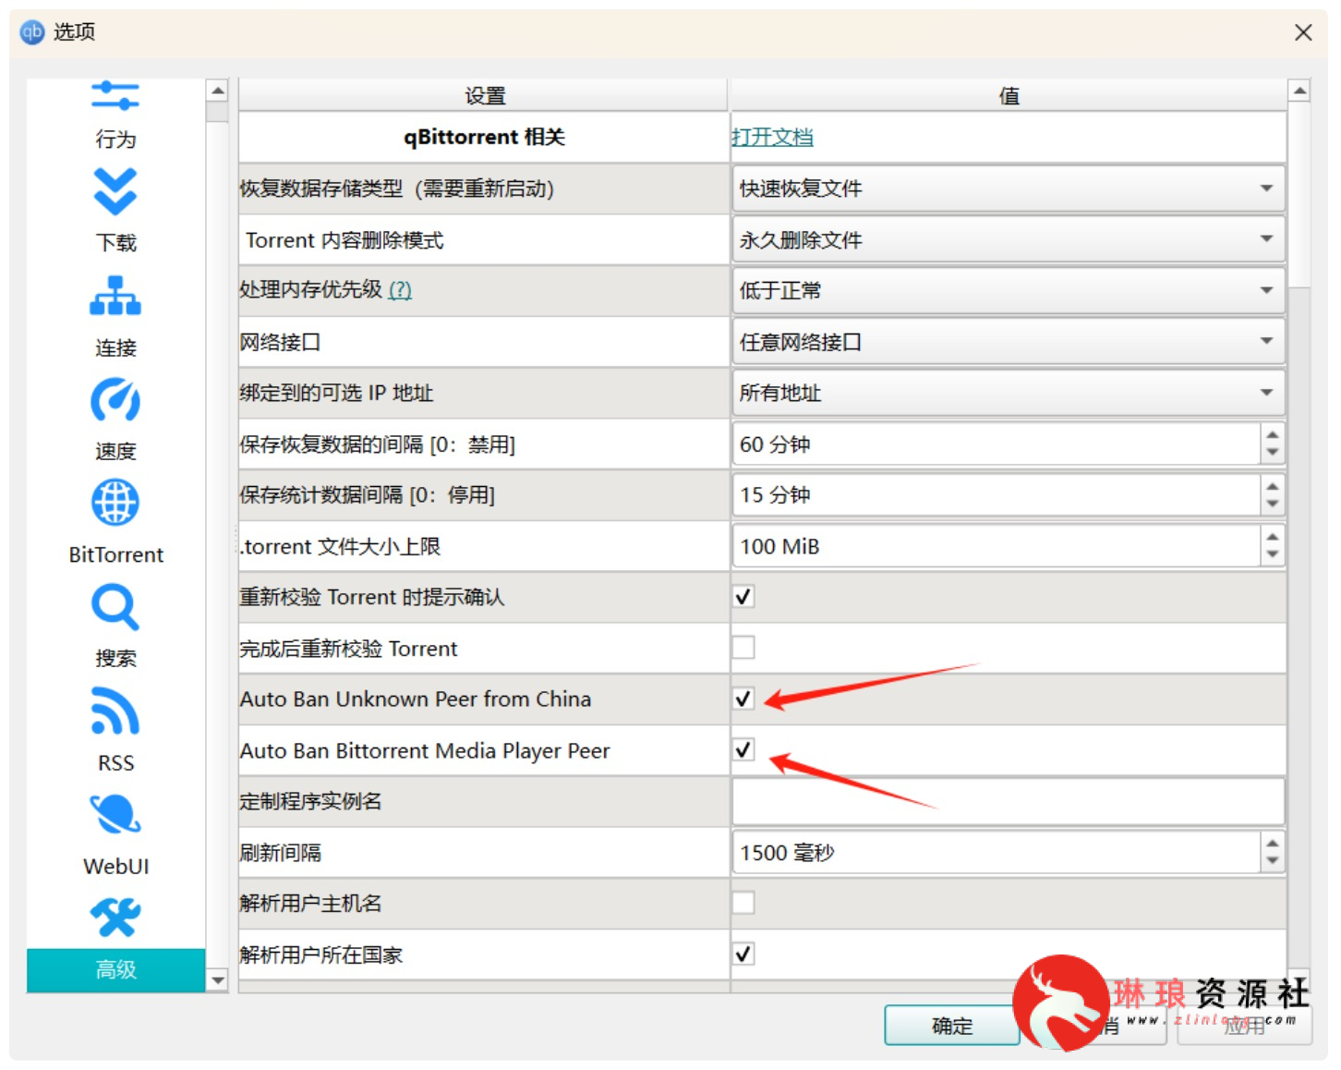This screenshot has height=1070, width=1341.
Task: Select the 网络接口 setting label
Action: (280, 342)
